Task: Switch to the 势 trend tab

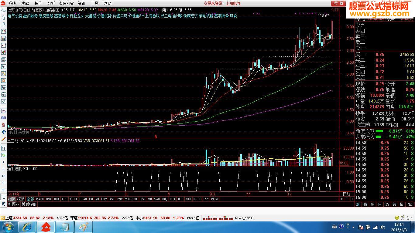Action: [x=387, y=204]
